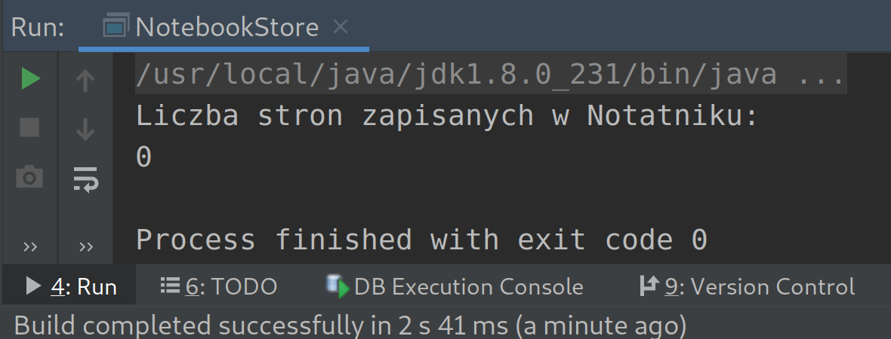
Task: Click the down arrow in Run toolbar
Action: [85, 130]
